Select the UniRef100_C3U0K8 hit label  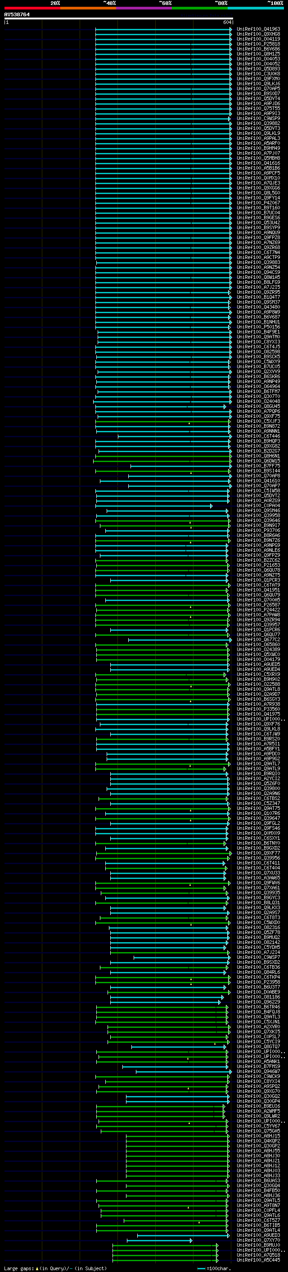(x=258, y=74)
